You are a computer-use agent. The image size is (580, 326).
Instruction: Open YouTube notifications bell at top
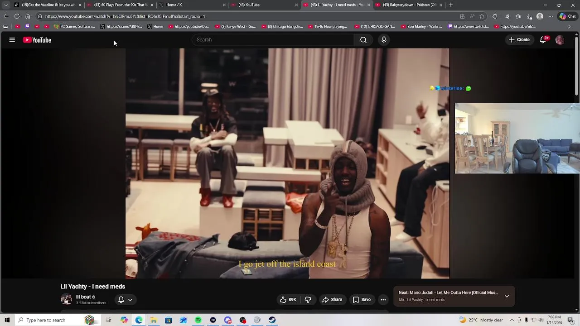point(543,40)
